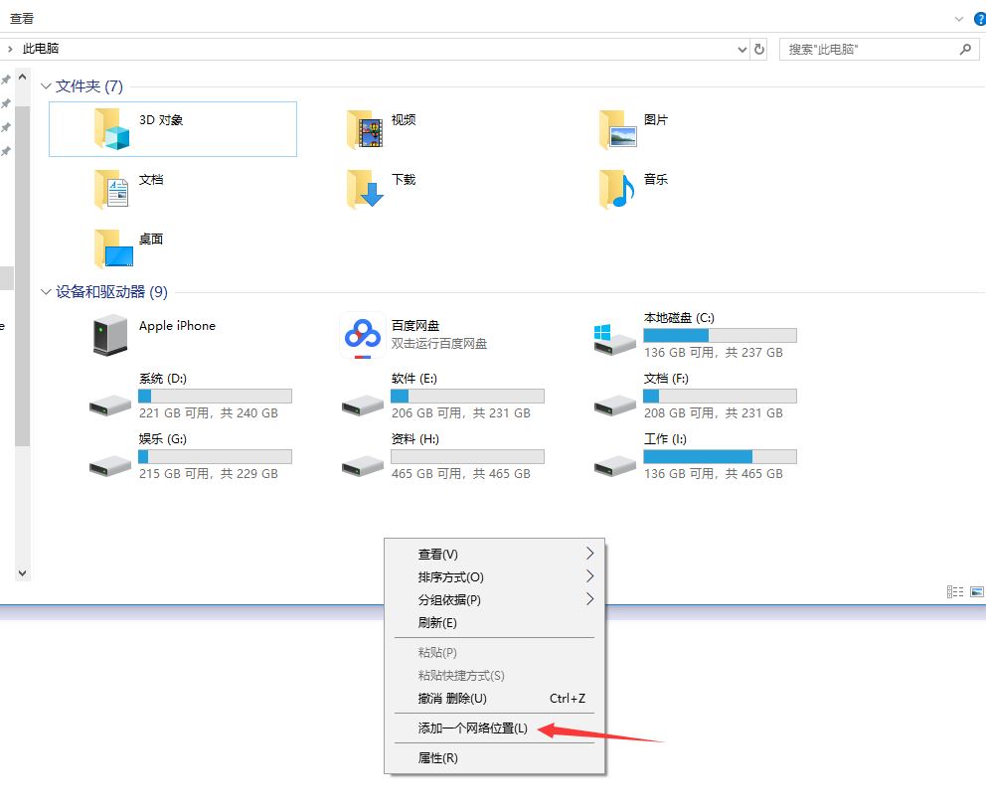This screenshot has height=810, width=986.
Task: Click the text 206 GB 可用, 共 231 GB
Action: coord(461,413)
